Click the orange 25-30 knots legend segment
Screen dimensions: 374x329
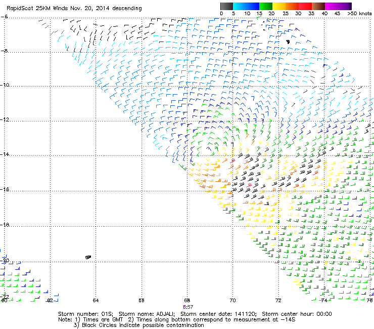[x=292, y=6]
